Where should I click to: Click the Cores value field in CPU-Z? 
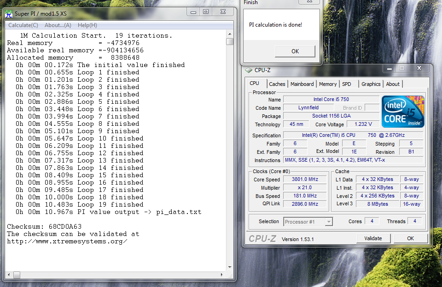[x=372, y=221]
